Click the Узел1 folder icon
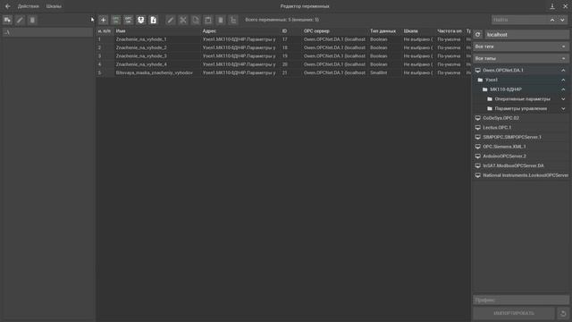This screenshot has height=322, width=572. tap(481, 80)
